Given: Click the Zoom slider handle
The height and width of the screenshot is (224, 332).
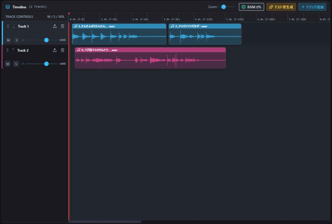Looking at the screenshot, I should (224, 7).
